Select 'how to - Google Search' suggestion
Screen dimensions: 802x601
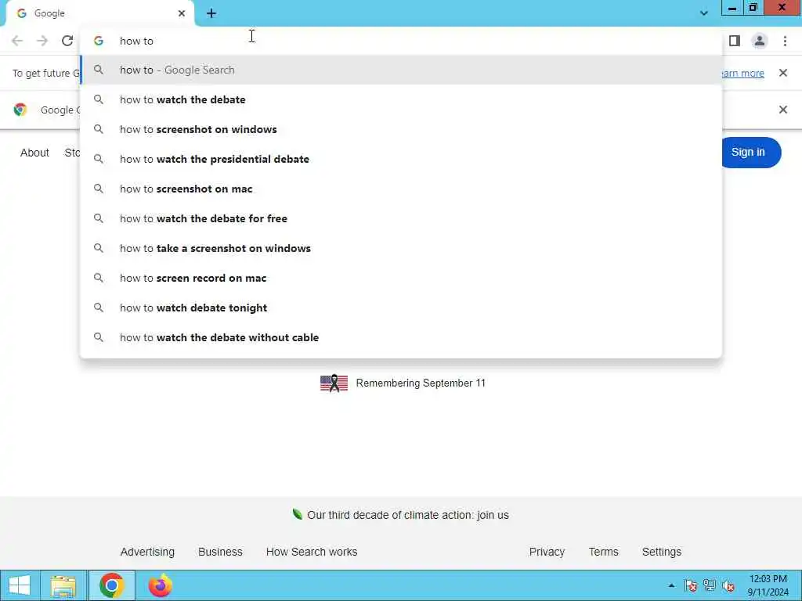(x=401, y=70)
